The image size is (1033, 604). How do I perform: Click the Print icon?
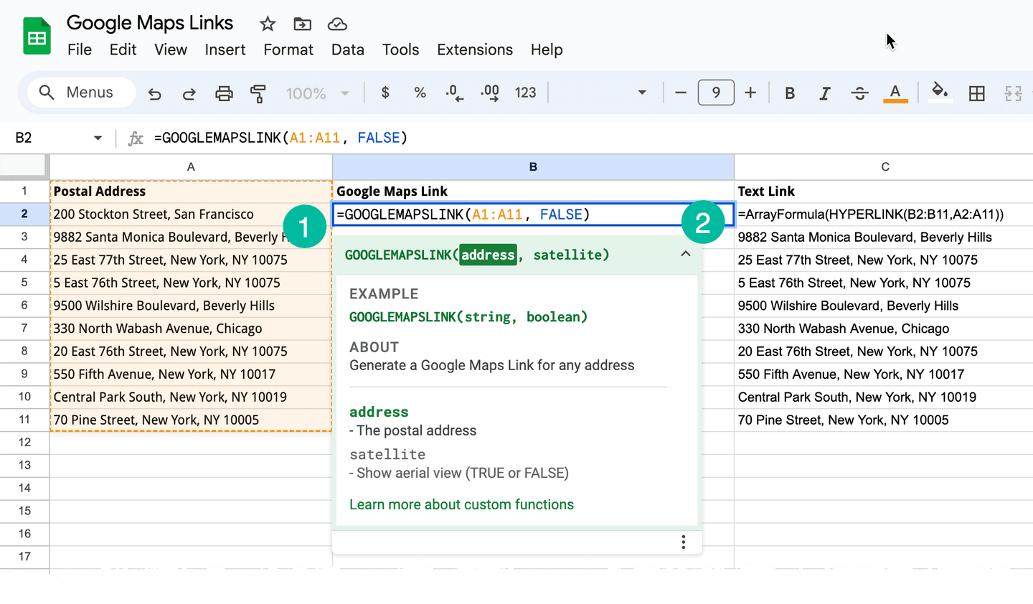[x=225, y=93]
